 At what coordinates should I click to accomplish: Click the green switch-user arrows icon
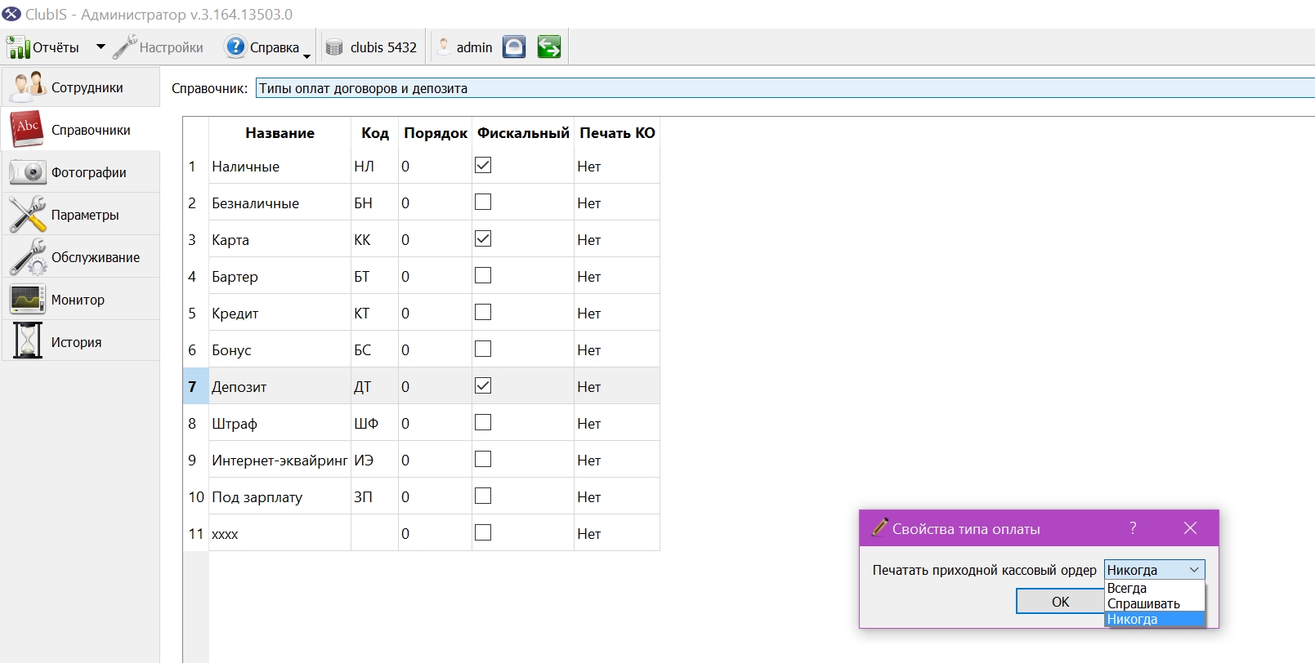[x=549, y=47]
